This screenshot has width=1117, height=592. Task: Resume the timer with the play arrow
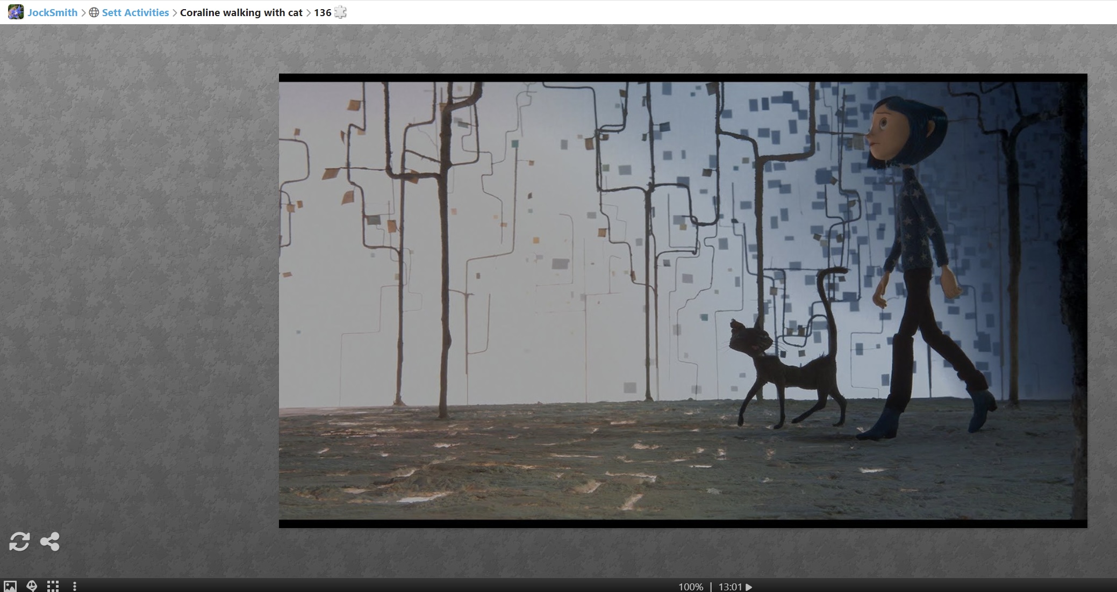click(x=749, y=587)
